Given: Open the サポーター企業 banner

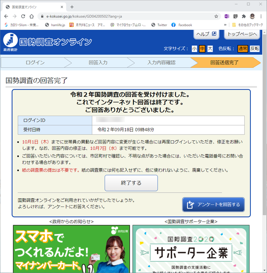Looking at the screenshot, I should tap(191, 249).
